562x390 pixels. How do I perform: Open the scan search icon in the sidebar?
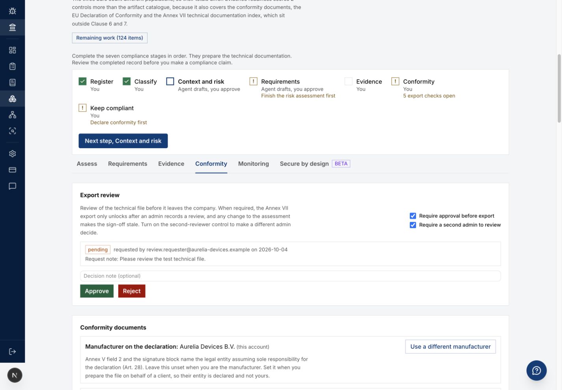tap(12, 131)
